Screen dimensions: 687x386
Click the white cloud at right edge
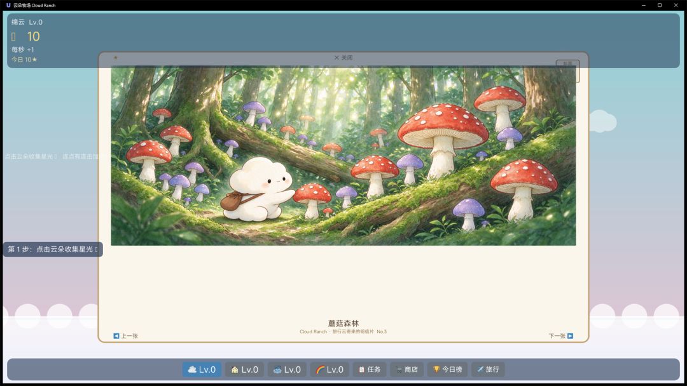click(602, 121)
